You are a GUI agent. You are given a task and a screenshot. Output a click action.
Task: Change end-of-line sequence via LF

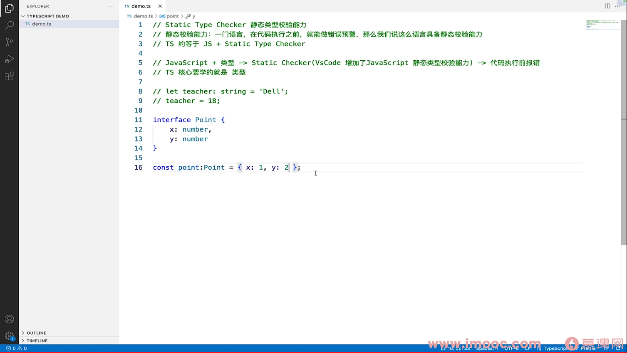(528, 348)
